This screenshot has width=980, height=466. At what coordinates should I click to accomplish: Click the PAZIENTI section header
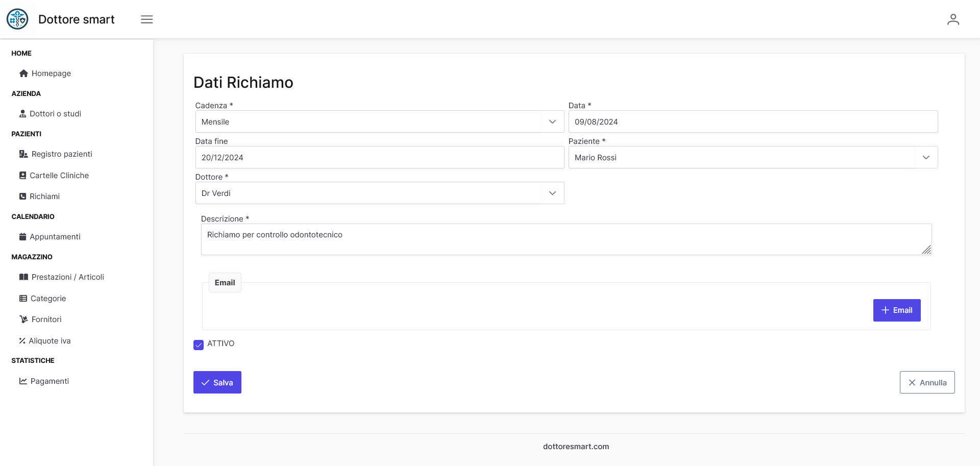(27, 134)
